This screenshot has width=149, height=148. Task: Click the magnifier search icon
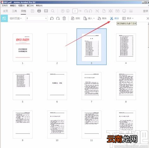pos(53,11)
